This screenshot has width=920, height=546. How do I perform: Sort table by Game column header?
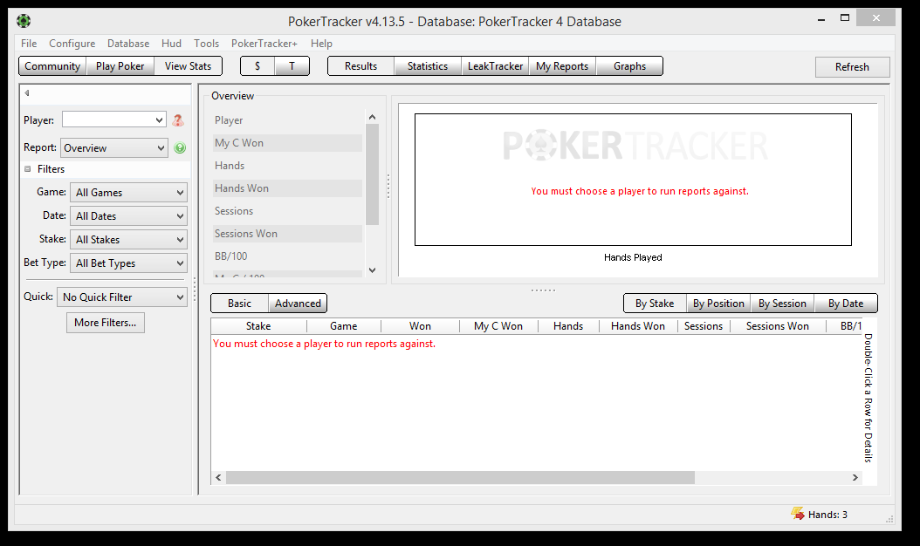[343, 326]
